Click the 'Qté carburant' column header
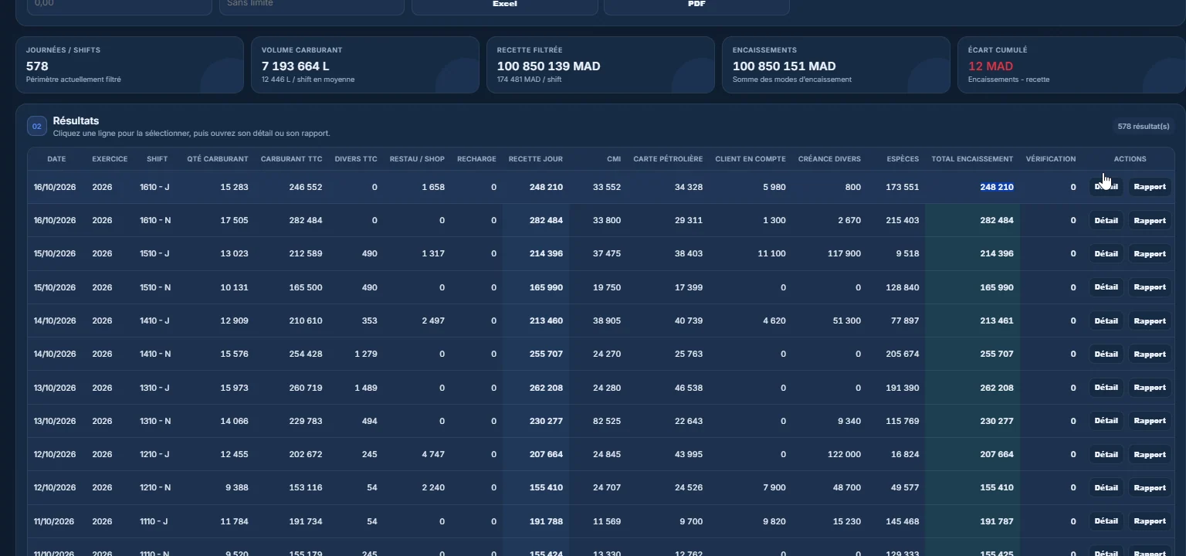This screenshot has width=1186, height=556. pos(218,159)
